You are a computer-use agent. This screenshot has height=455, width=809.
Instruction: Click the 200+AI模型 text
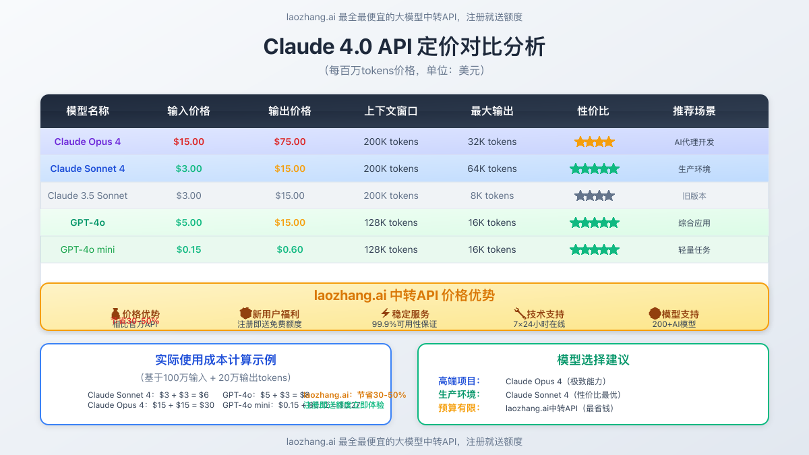click(674, 324)
